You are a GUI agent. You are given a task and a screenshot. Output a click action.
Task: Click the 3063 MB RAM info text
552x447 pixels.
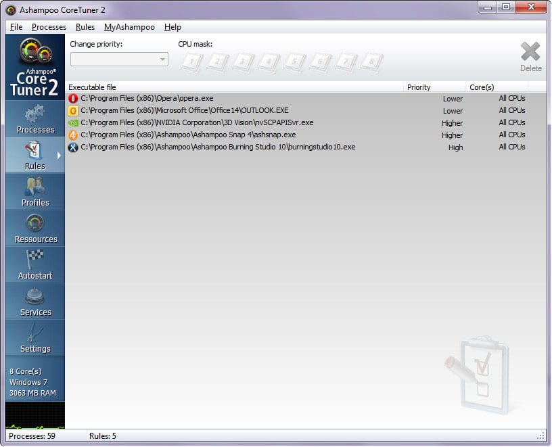(x=32, y=393)
